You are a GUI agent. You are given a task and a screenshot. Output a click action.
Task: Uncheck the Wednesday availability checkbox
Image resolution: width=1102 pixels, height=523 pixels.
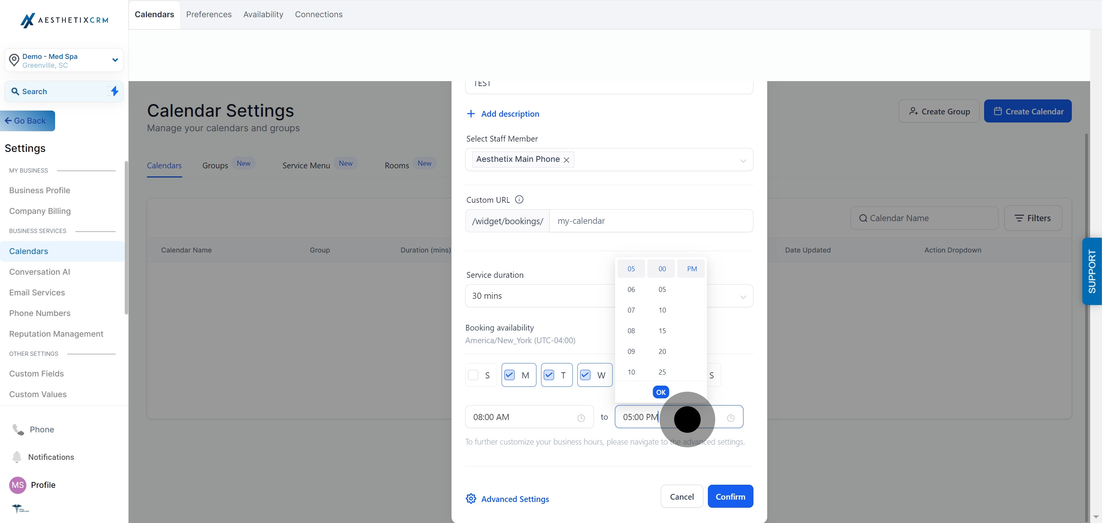[x=585, y=375]
